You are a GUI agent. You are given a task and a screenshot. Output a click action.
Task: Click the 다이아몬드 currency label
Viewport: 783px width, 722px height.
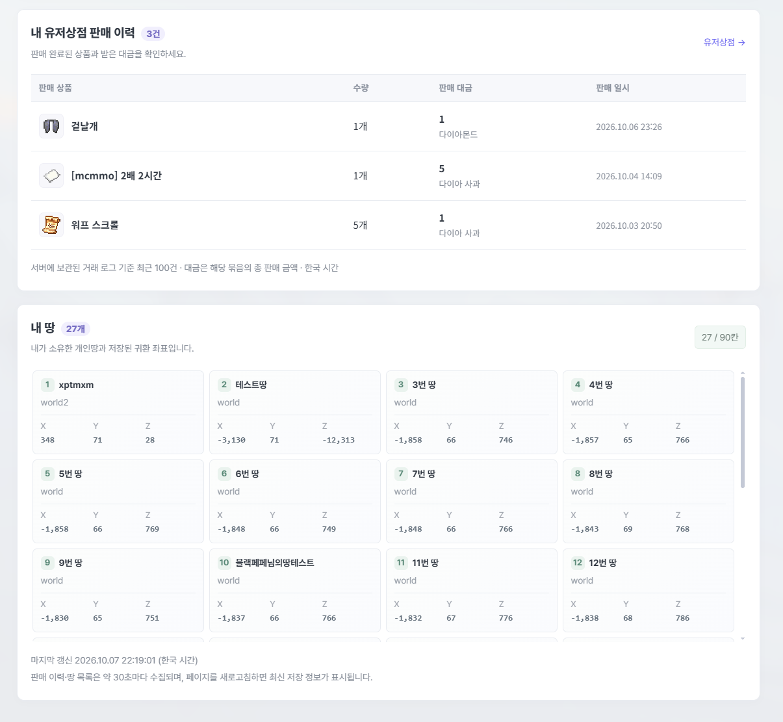click(458, 135)
